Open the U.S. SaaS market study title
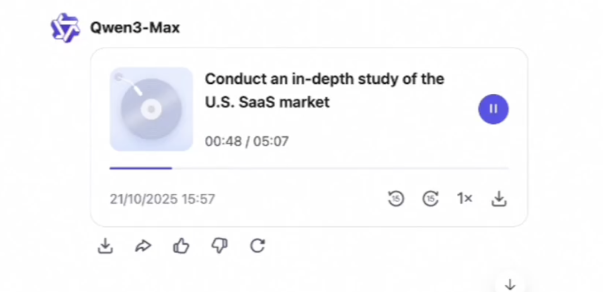Image resolution: width=603 pixels, height=292 pixels. click(x=324, y=90)
